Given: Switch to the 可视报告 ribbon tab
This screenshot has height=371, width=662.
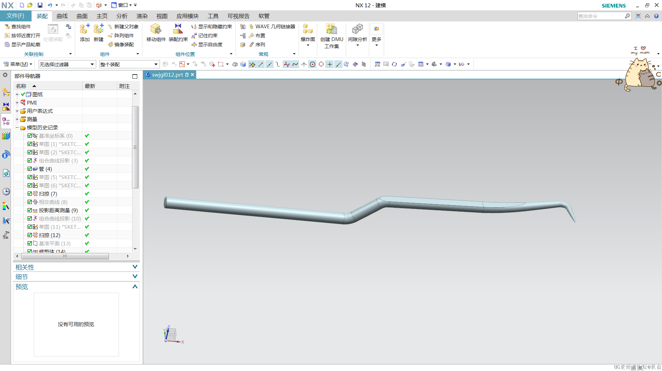Looking at the screenshot, I should 239,16.
